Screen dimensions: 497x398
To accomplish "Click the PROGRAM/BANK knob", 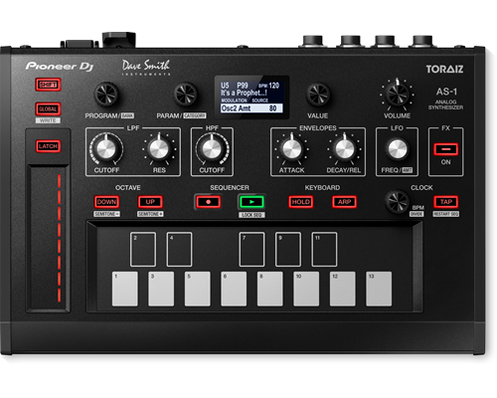I will click(106, 95).
